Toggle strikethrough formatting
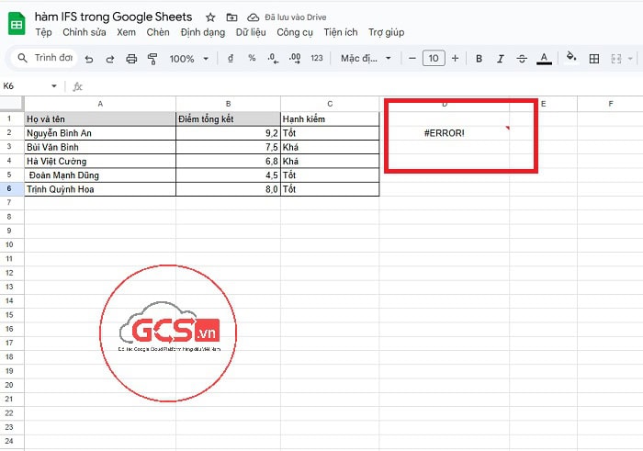The image size is (643, 451). (522, 59)
